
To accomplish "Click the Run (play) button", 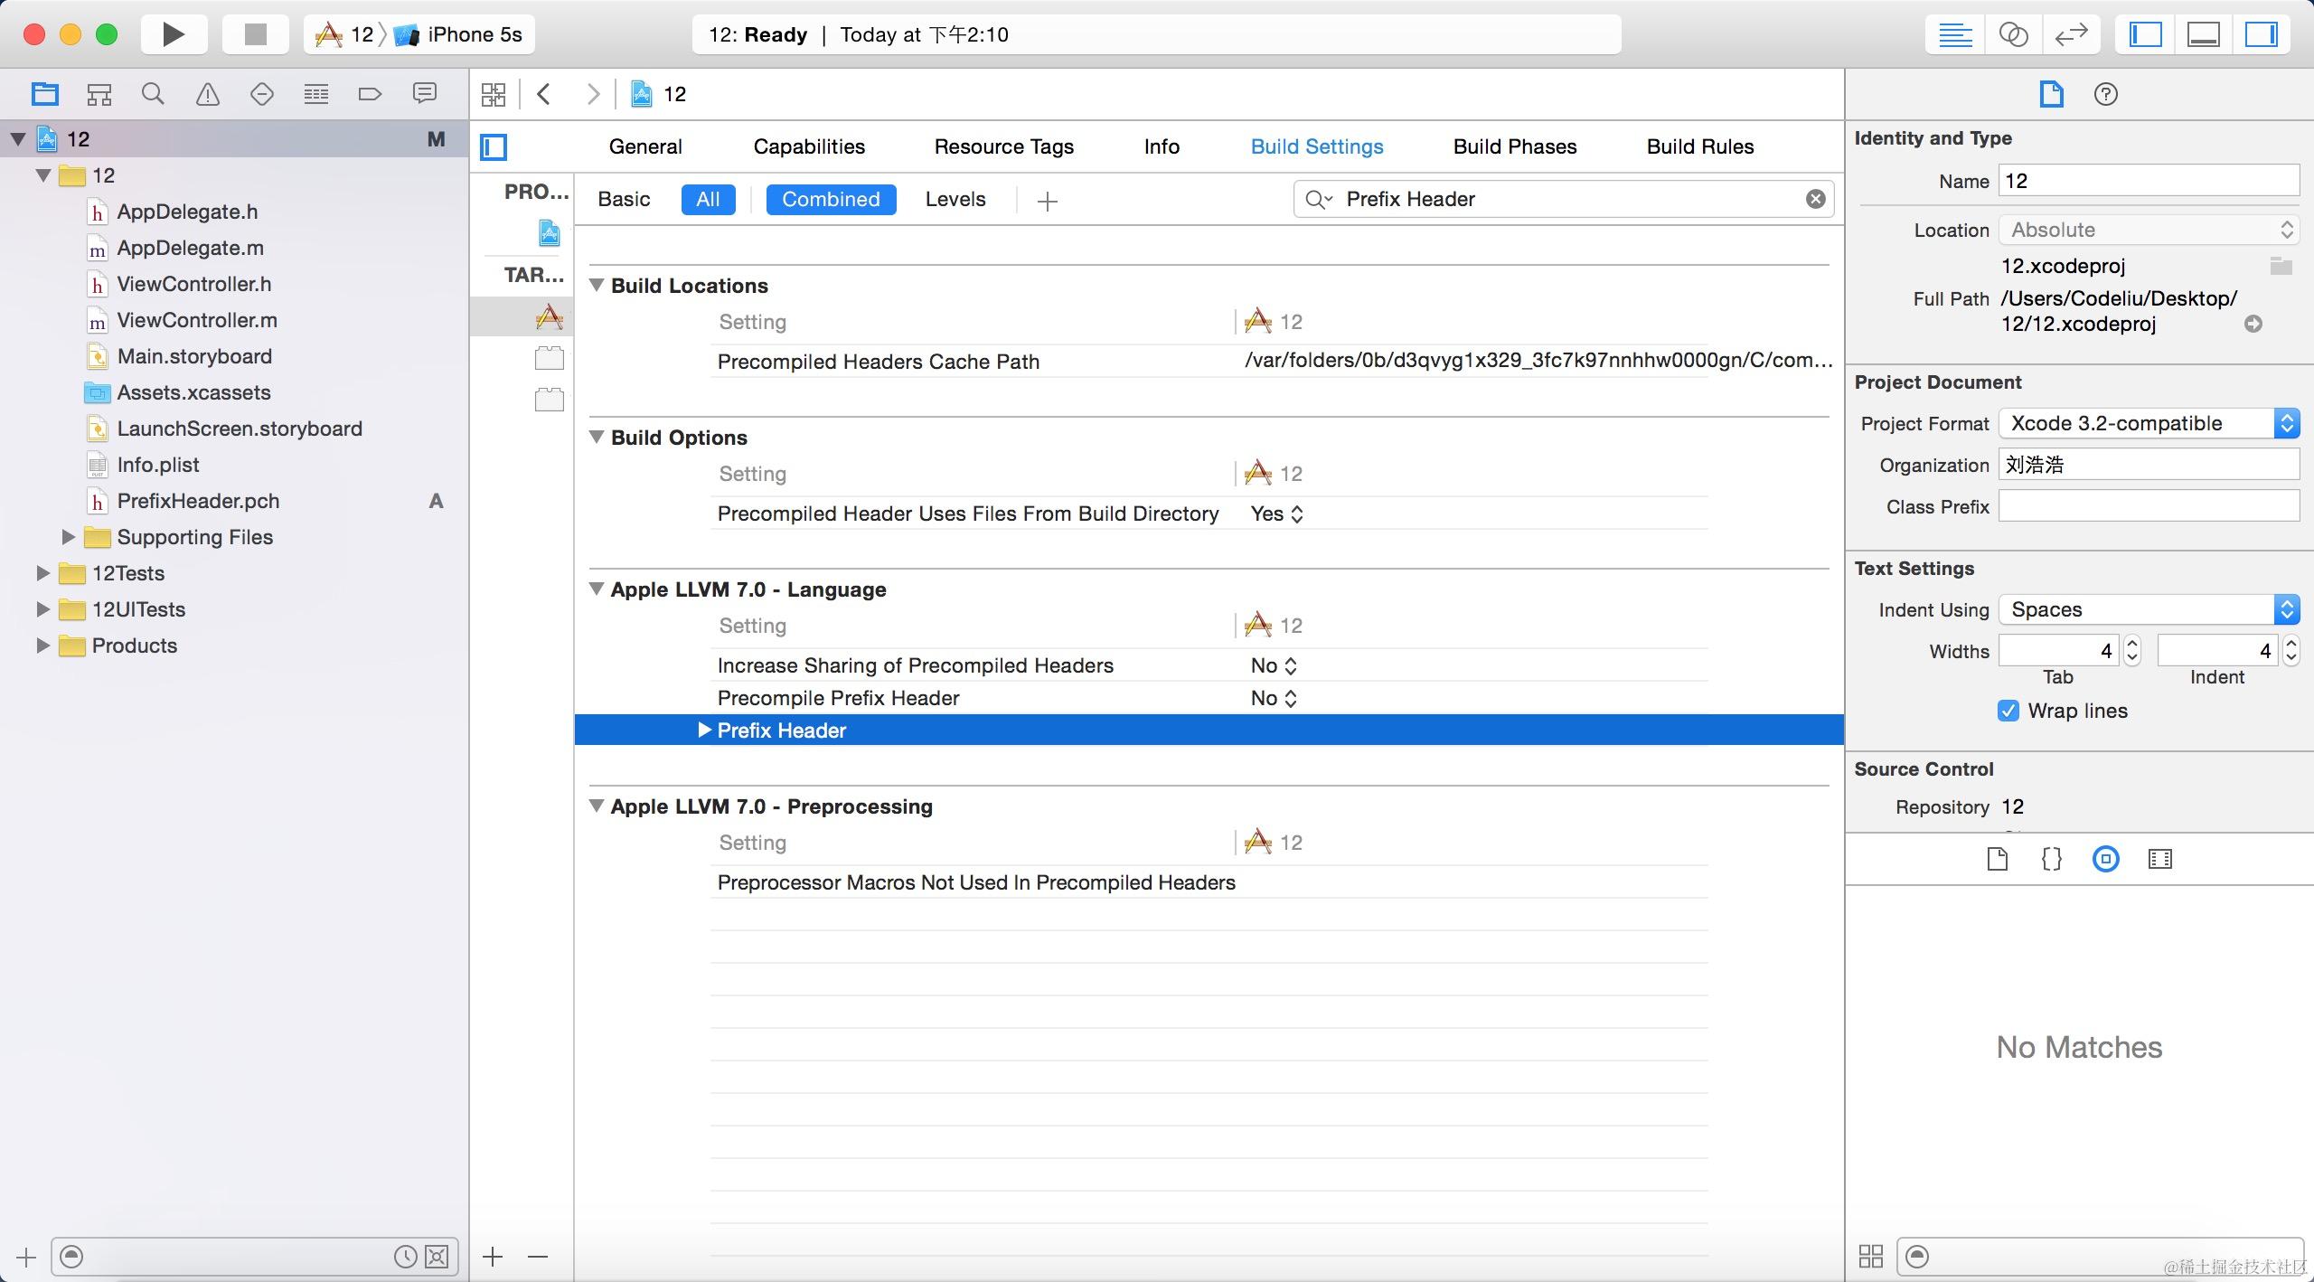I will (x=173, y=34).
